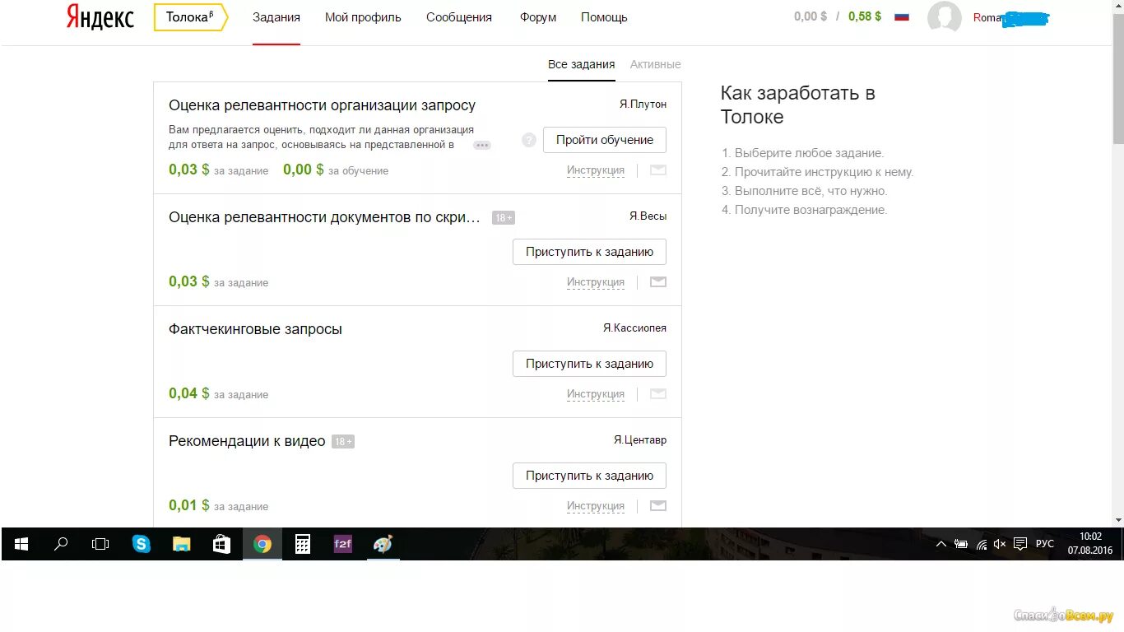Screen dimensions: 1124x632
Task: Show hidden system tray icons
Action: [x=941, y=544]
